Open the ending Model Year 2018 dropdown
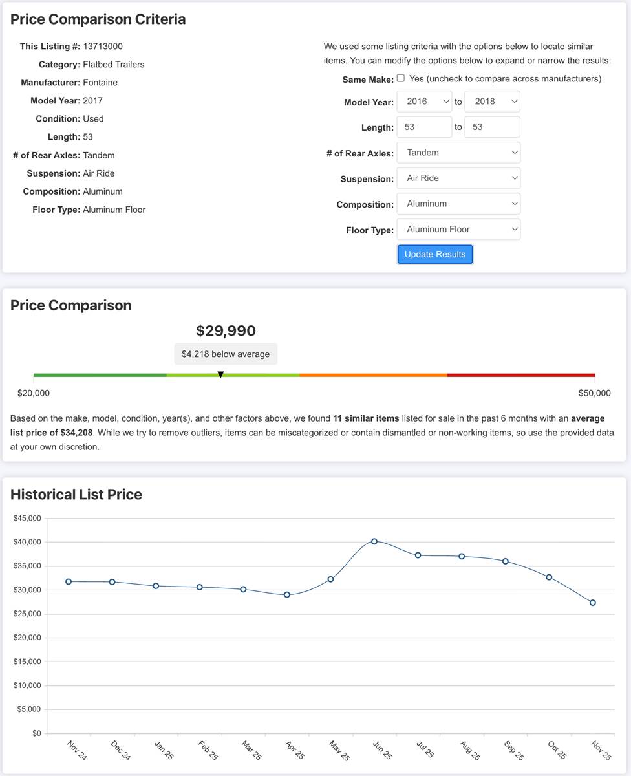Viewport: 631px width, 776px height. [492, 102]
